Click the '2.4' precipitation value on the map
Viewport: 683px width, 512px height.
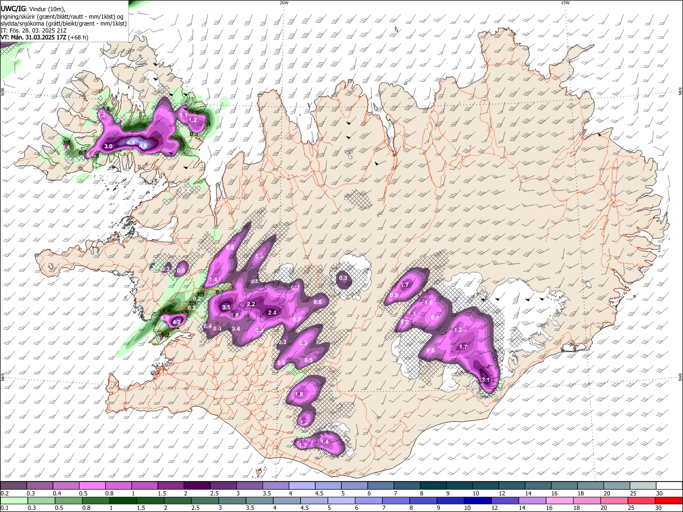[x=272, y=313]
